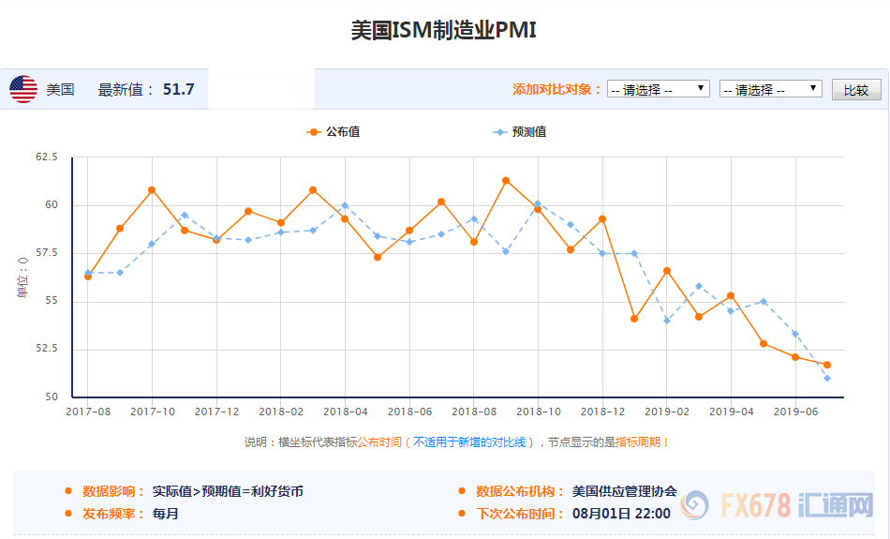This screenshot has height=539, width=890.
Task: Click 美国供应管理协会 text
Action: (x=624, y=491)
